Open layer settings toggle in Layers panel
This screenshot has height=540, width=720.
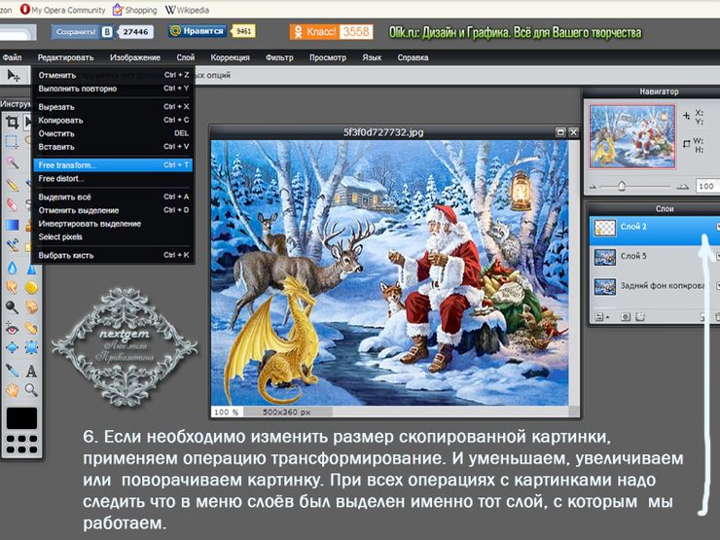click(598, 317)
